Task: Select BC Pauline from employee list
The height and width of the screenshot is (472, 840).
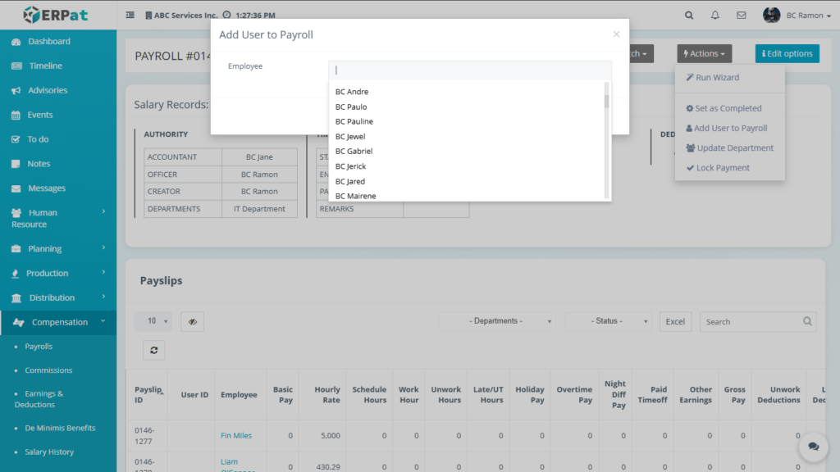Action: tap(354, 121)
